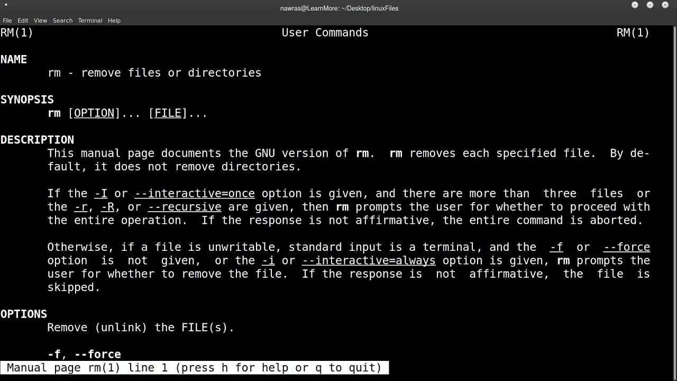The width and height of the screenshot is (677, 381).
Task: Click 'User Commands' header text
Action: (325, 32)
